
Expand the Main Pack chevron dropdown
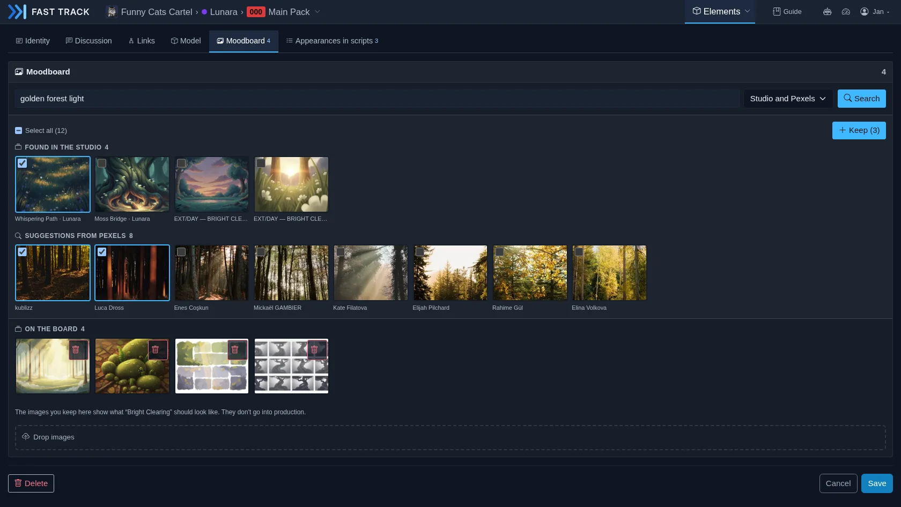tap(317, 12)
